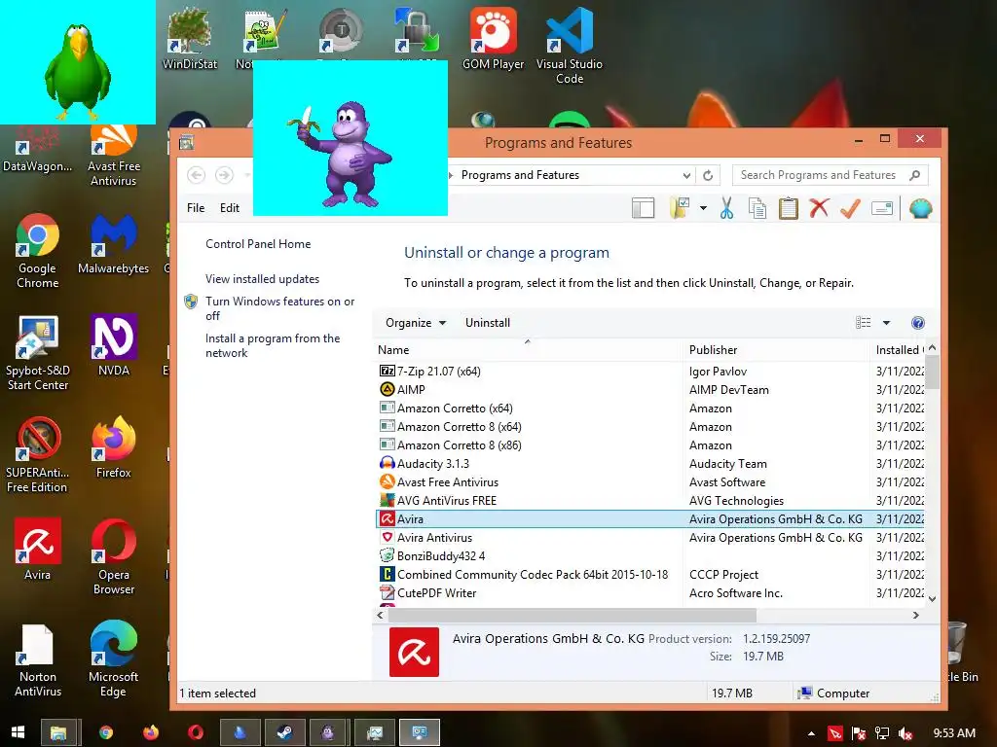
Task: Click the muted volume tray icon
Action: (x=905, y=733)
